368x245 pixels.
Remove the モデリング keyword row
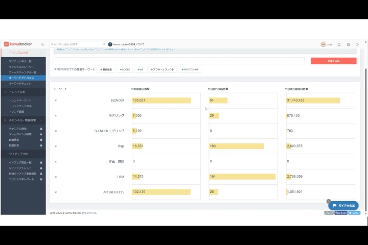(x=56, y=115)
